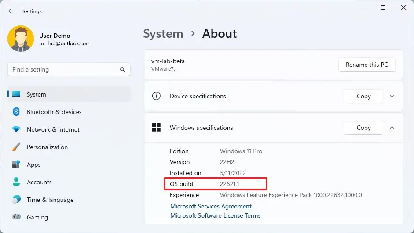The image size is (414, 233).
Task: Open Accounts settings
Action: [69, 182]
